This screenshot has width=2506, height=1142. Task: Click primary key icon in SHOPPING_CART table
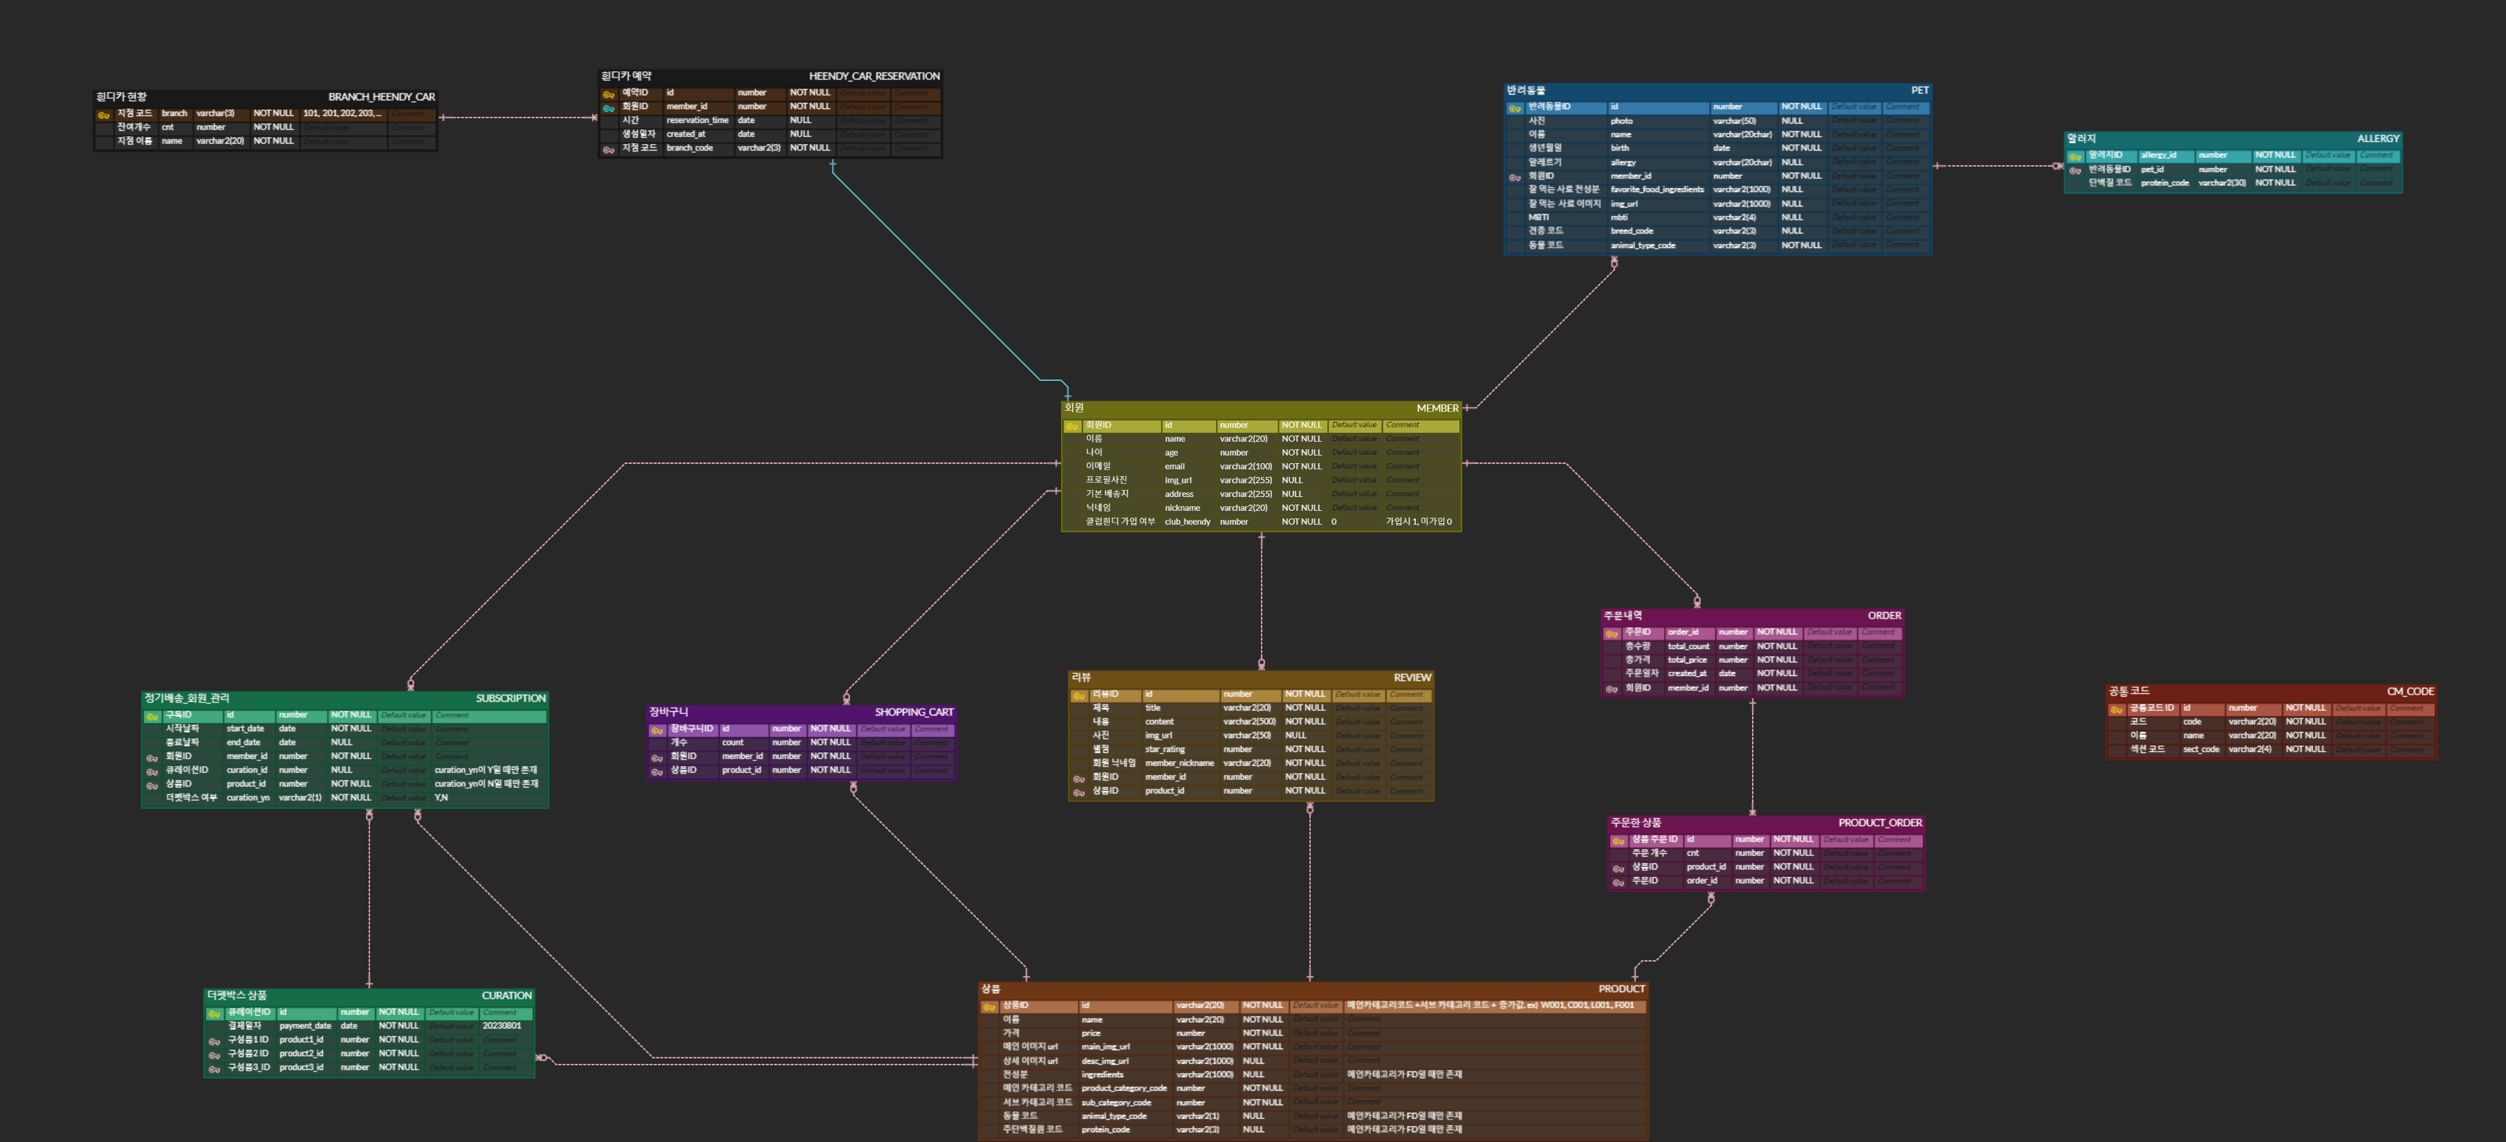coord(656,730)
